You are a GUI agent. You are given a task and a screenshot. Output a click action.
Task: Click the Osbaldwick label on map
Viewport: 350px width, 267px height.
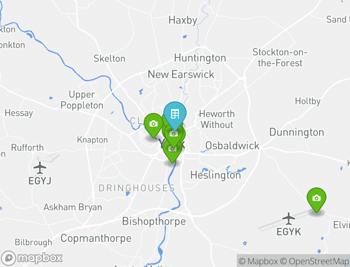[232, 145]
